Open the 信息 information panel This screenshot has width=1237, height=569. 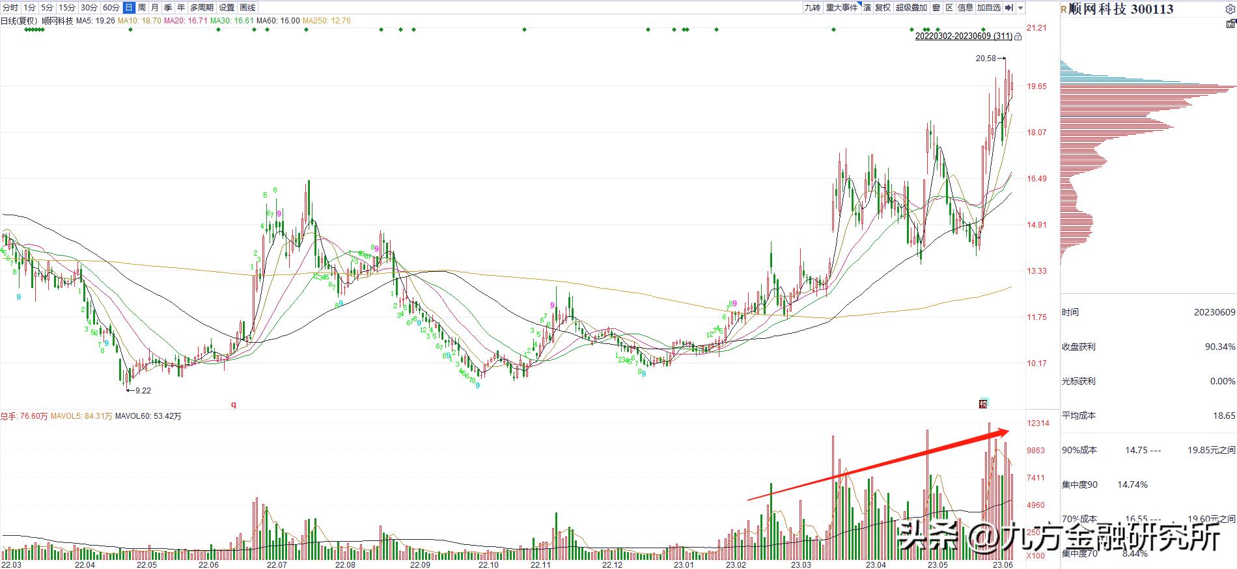[x=966, y=8]
